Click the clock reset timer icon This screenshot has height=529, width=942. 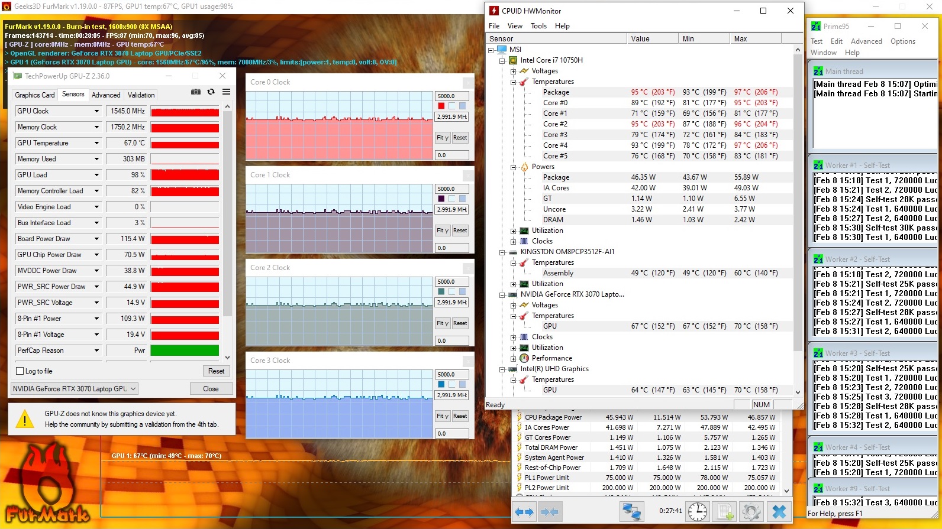[698, 512]
